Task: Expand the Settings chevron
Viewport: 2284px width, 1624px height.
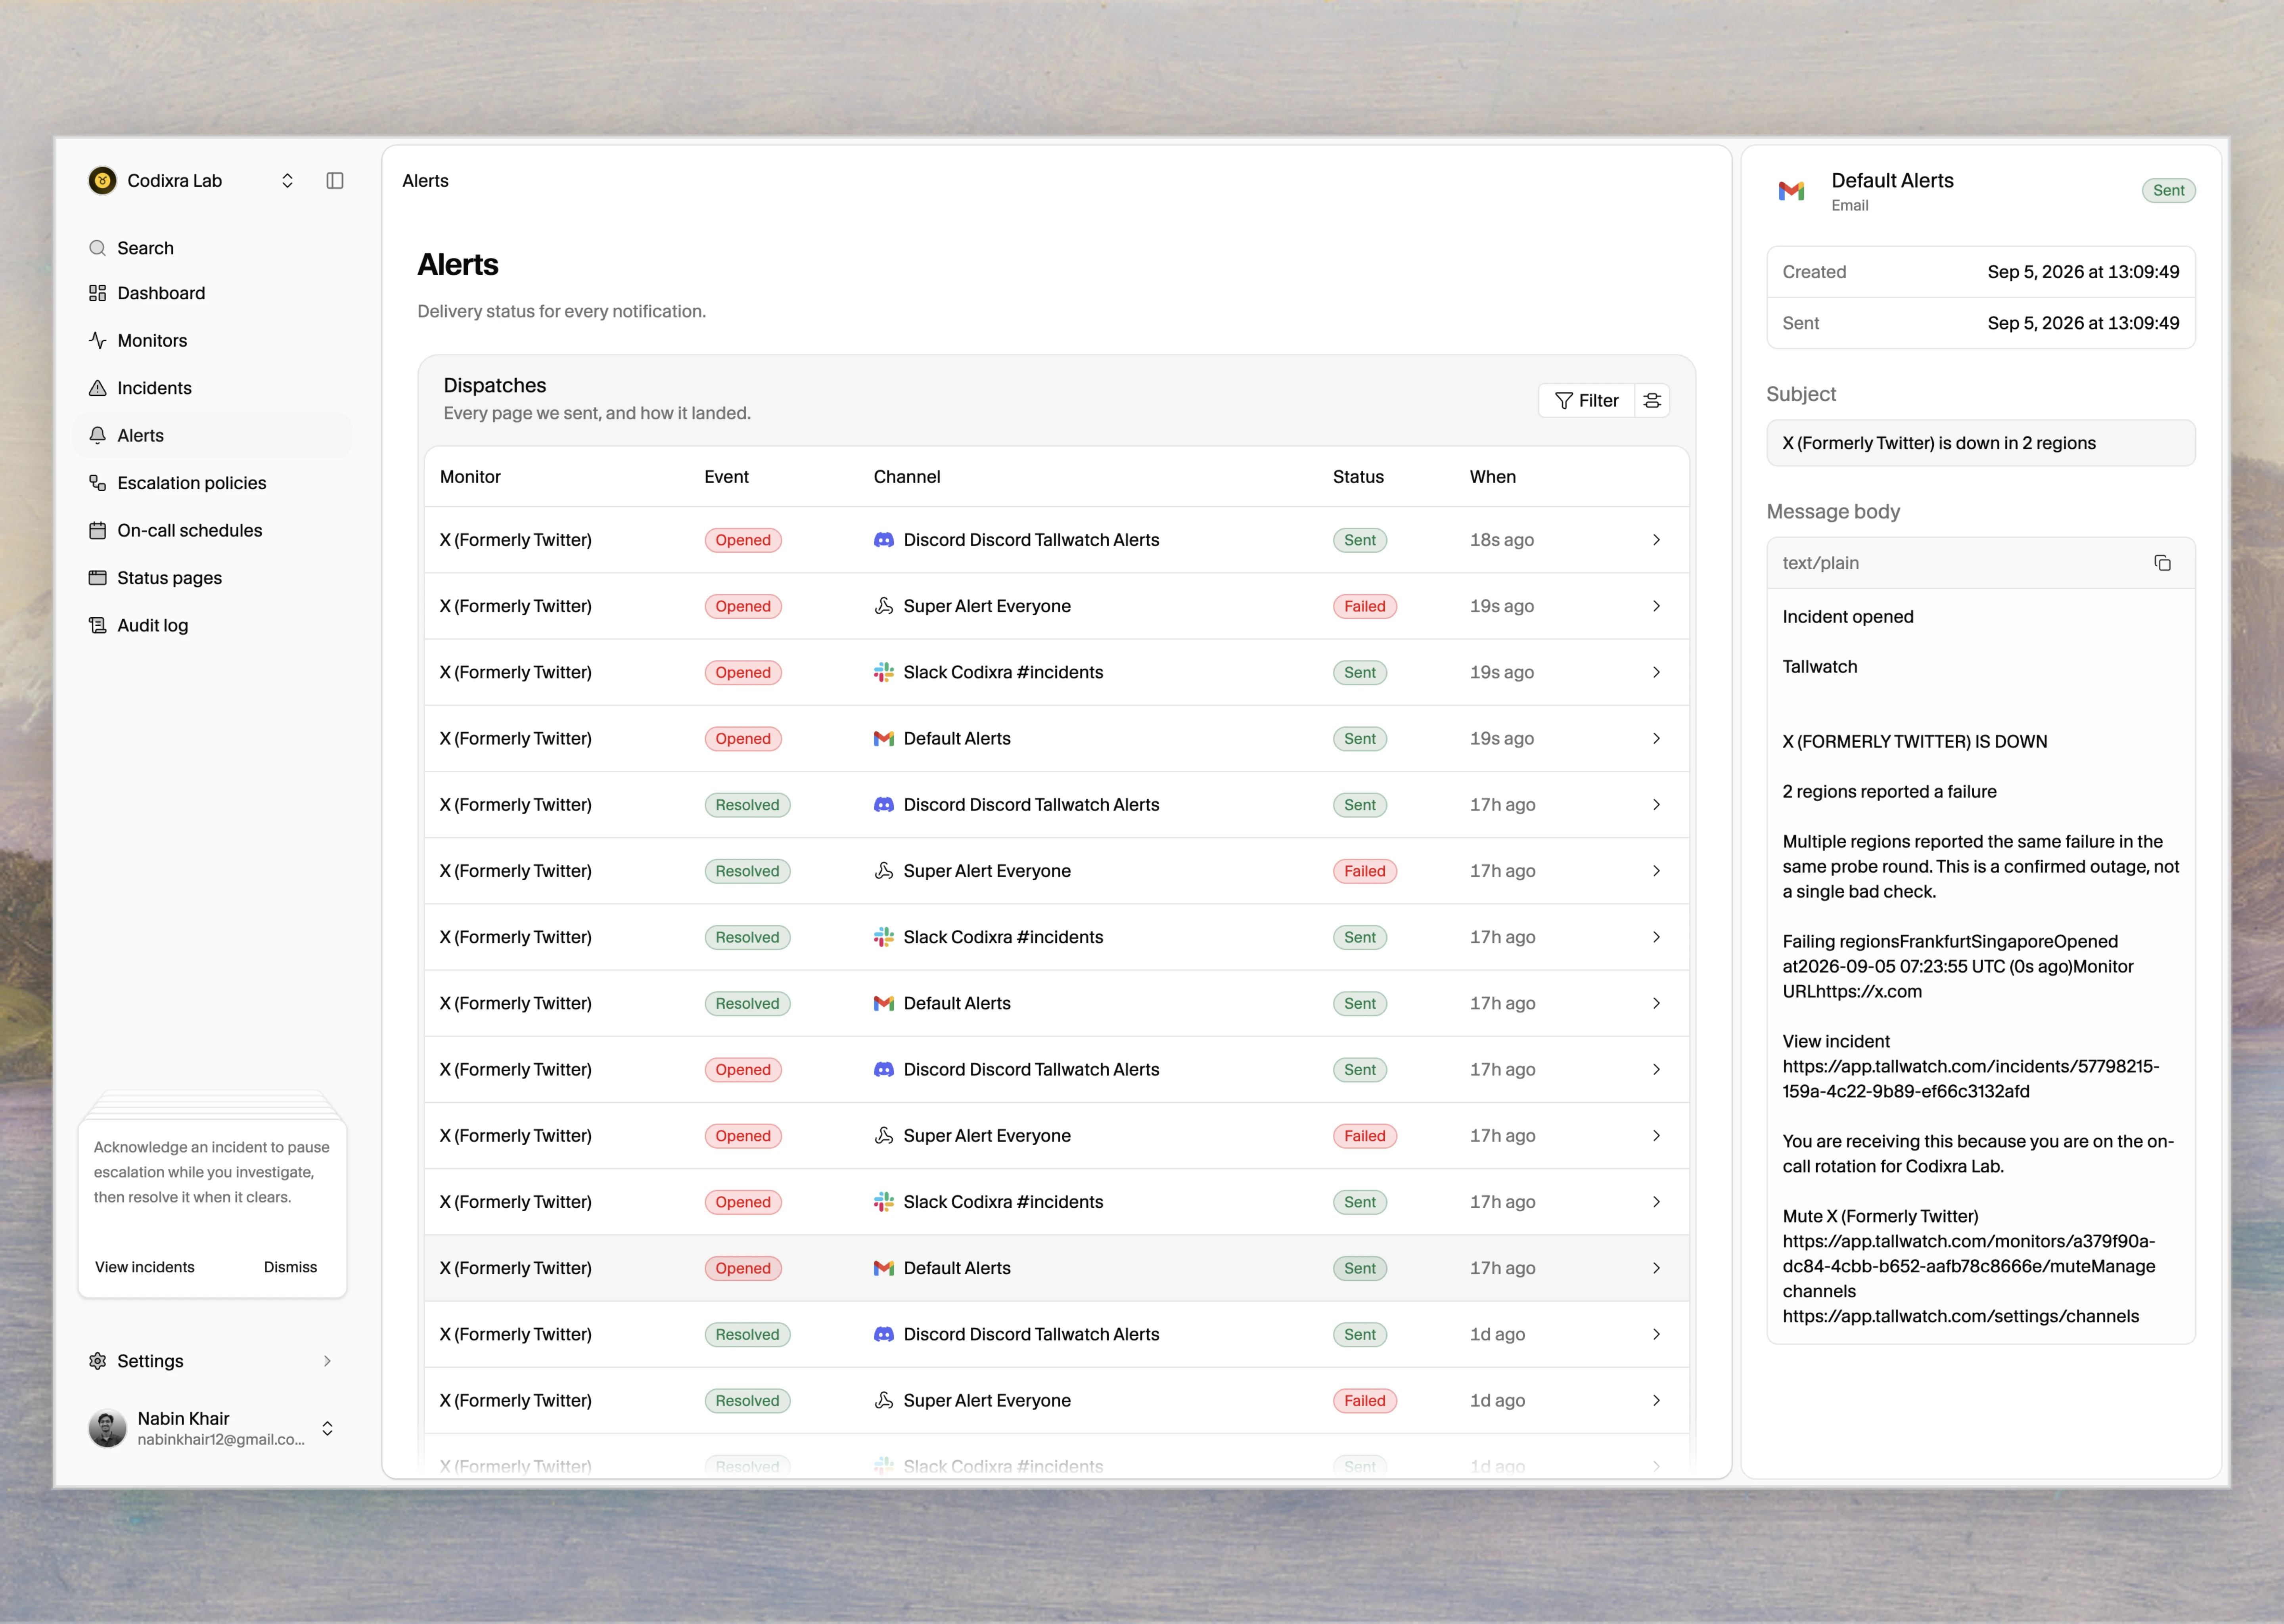Action: [x=327, y=1361]
